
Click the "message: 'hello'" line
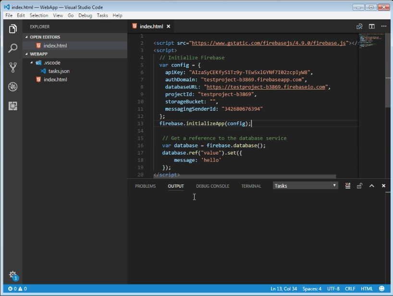pos(197,160)
